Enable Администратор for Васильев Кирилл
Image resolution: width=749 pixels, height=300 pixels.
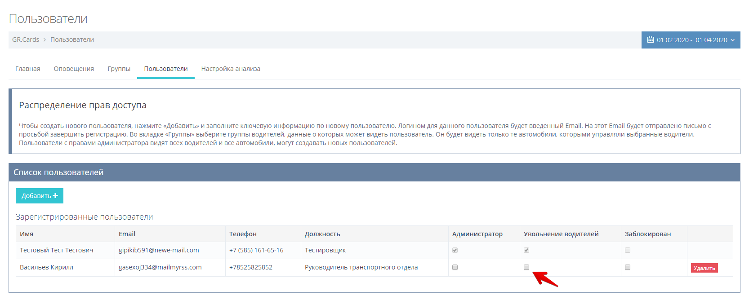coord(455,267)
